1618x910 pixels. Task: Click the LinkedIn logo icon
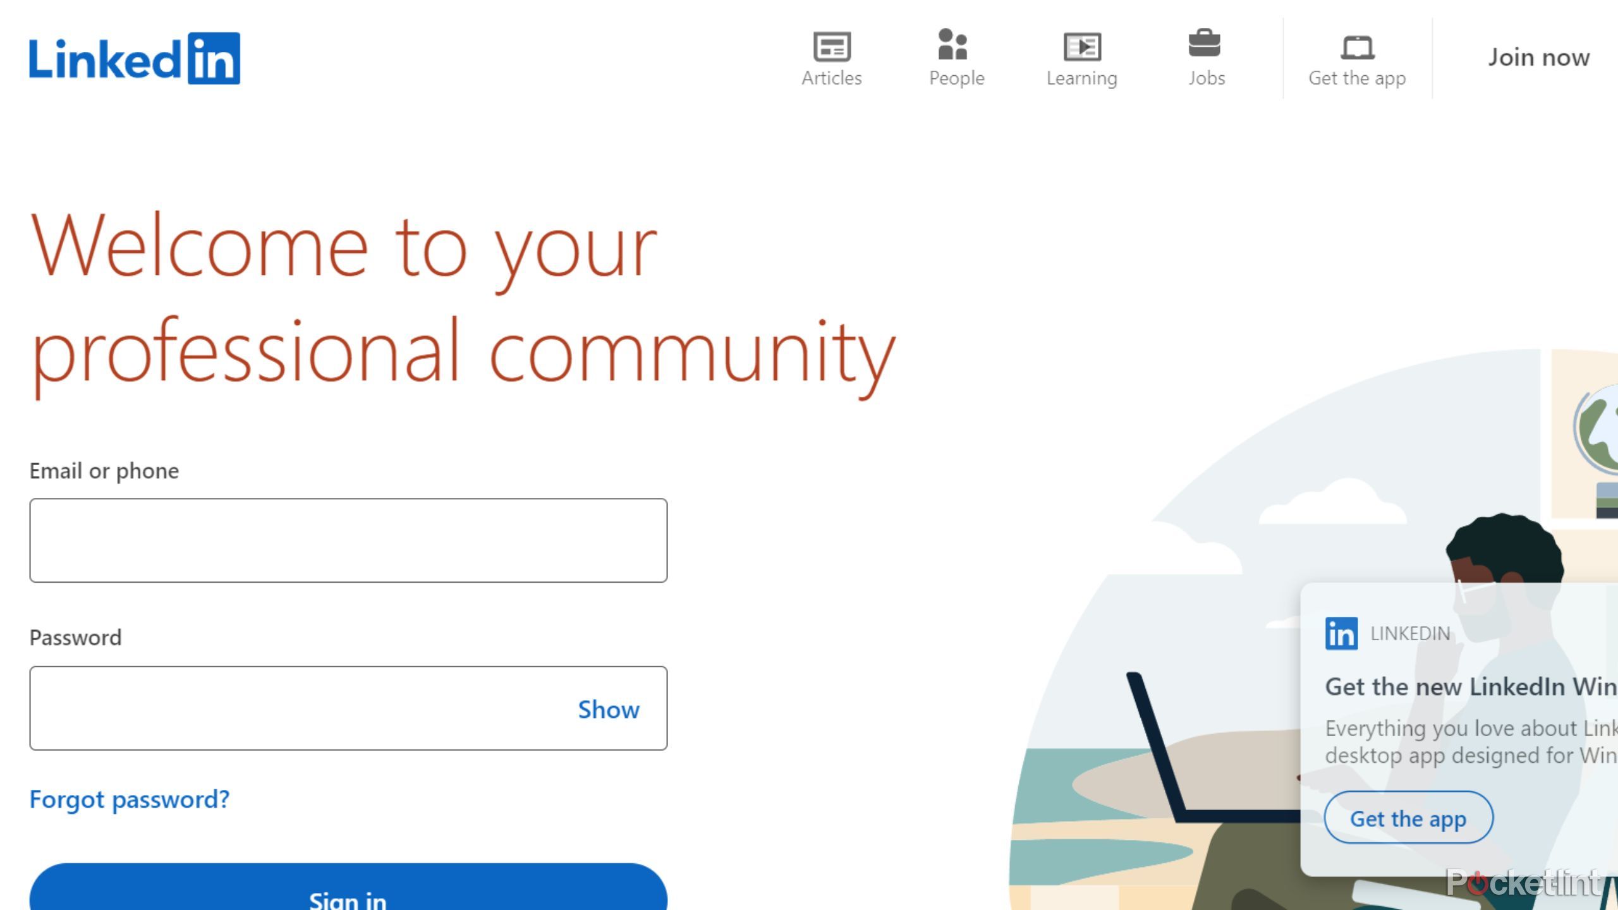[x=132, y=58]
